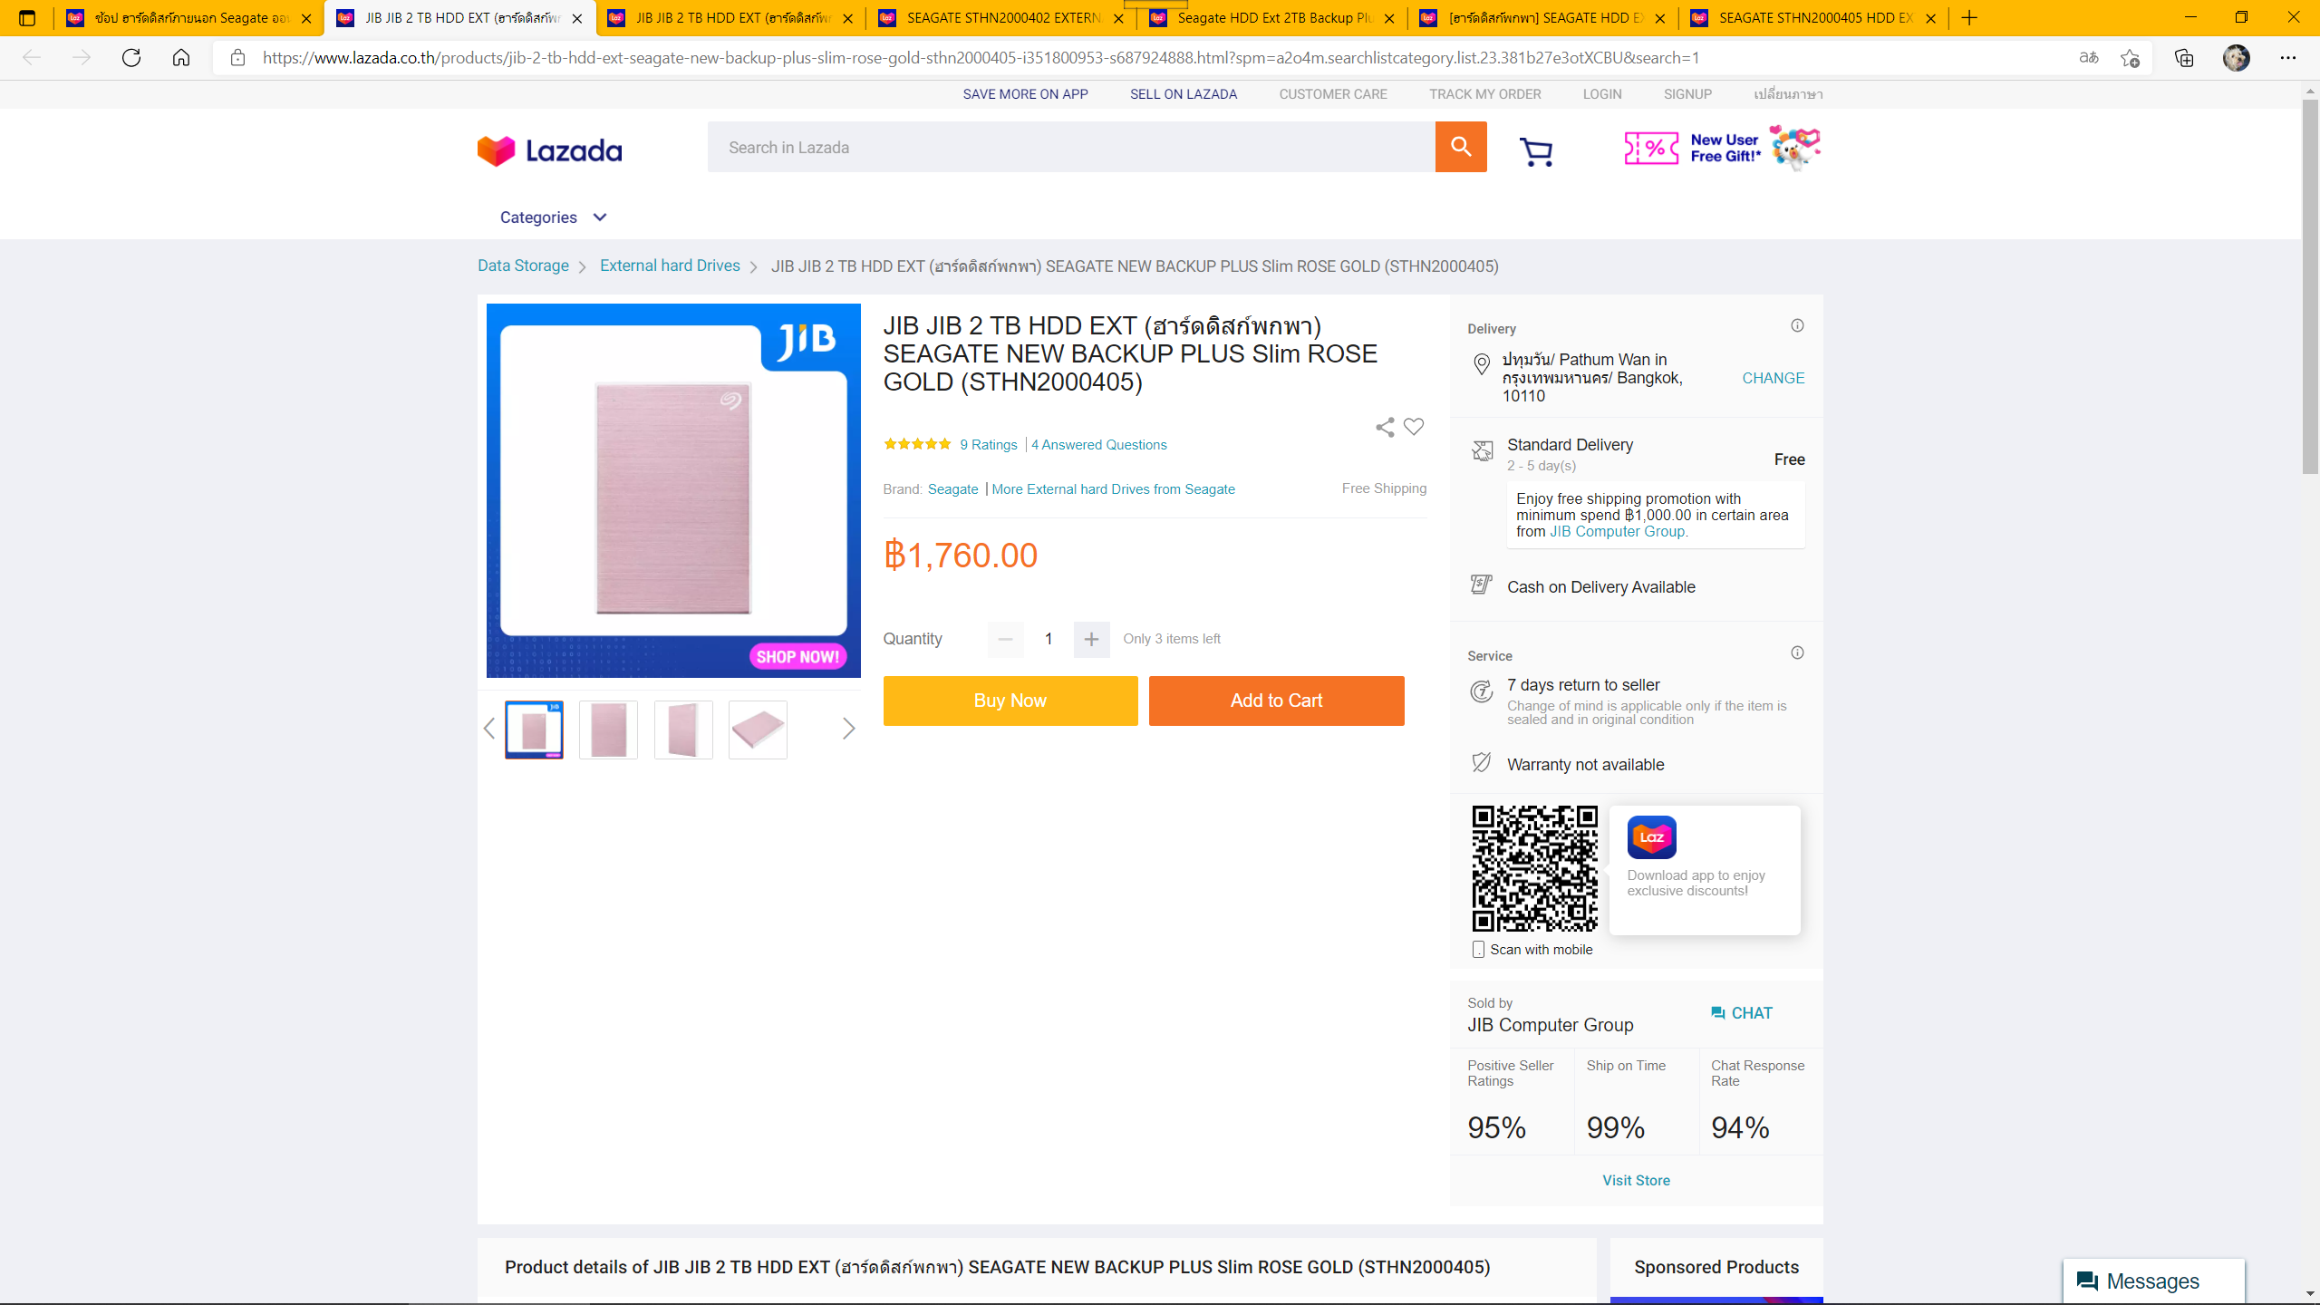The width and height of the screenshot is (2320, 1305).
Task: Open the shopping cart icon
Action: pos(1536,150)
